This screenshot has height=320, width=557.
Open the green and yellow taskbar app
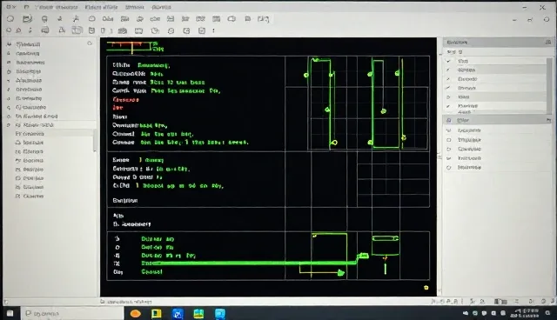(x=198, y=314)
